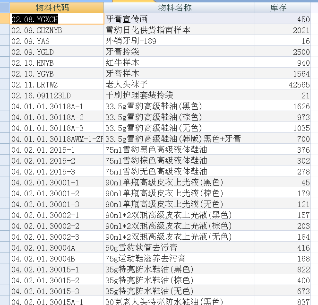Click the code 04.02.01.30015-1
Image resolution: width=318 pixels, height=305 pixels.
click(x=57, y=270)
